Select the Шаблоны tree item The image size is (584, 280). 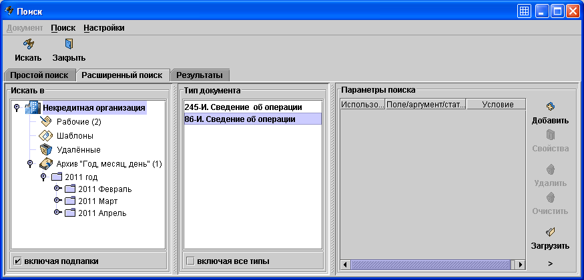pyautogui.click(x=75, y=136)
